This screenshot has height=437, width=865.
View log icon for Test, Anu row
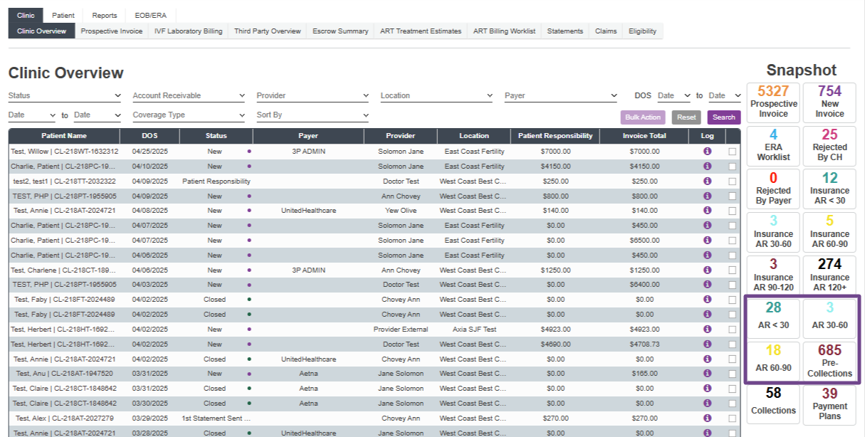[707, 374]
